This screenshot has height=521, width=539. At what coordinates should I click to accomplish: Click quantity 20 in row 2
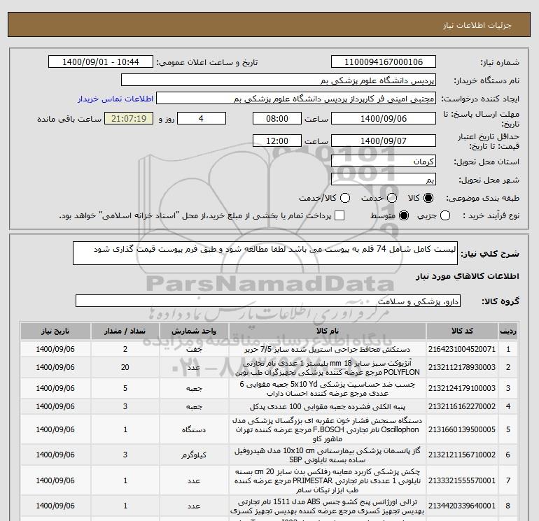coord(125,367)
